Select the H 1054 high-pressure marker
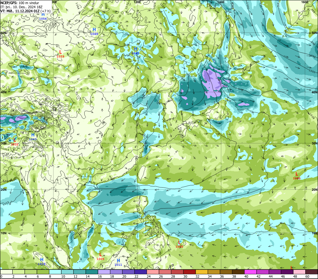This screenshot has height=279, width=318. pyautogui.click(x=43, y=17)
